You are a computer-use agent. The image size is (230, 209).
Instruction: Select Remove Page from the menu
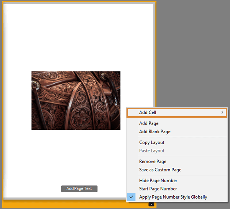153,162
